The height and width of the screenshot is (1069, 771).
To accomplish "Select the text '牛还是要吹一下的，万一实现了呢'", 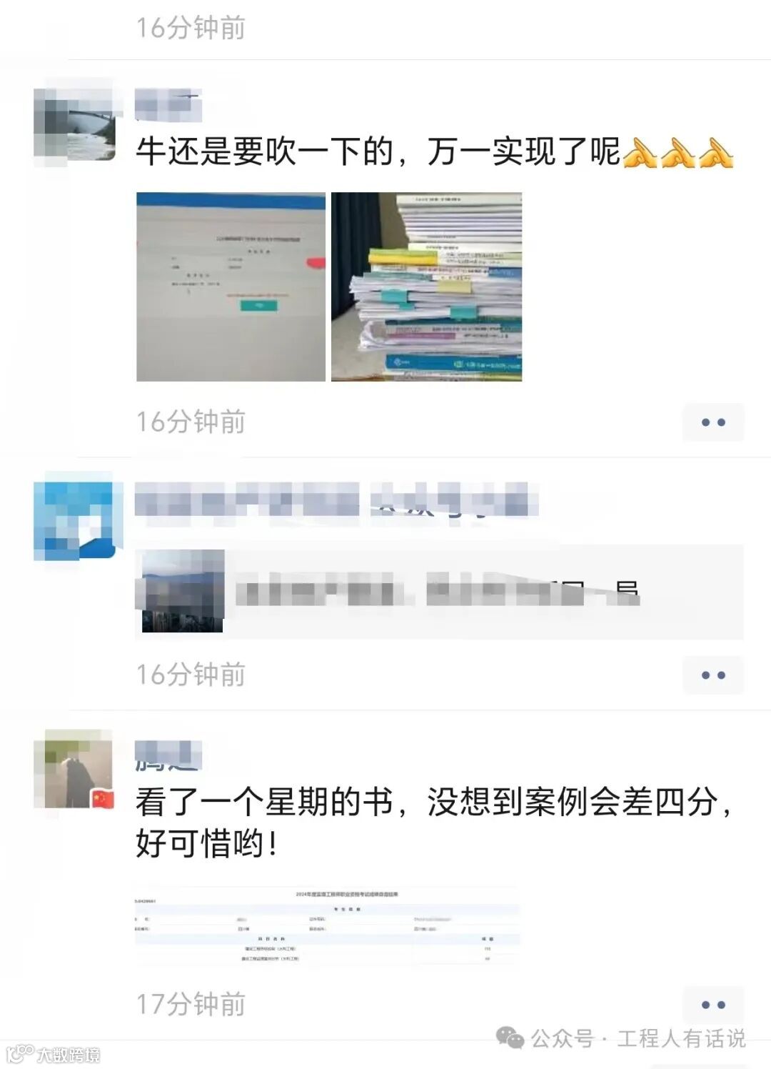I will [x=378, y=151].
